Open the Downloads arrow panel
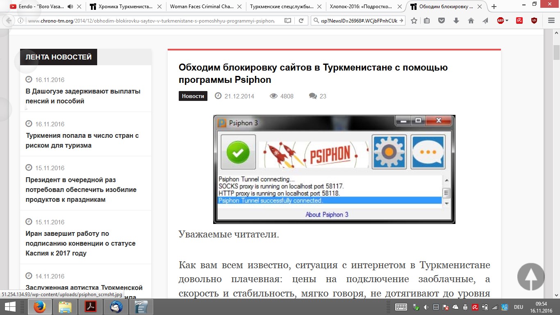The width and height of the screenshot is (560, 315). pos(456,21)
